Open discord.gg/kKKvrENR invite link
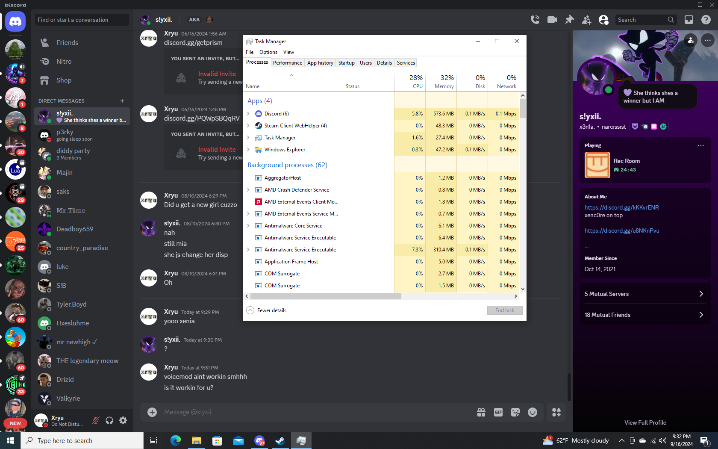Image resolution: width=718 pixels, height=449 pixels. (x=622, y=207)
